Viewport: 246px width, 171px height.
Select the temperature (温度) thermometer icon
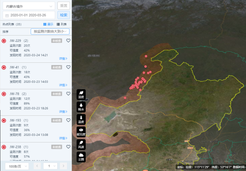[x=81, y=119]
